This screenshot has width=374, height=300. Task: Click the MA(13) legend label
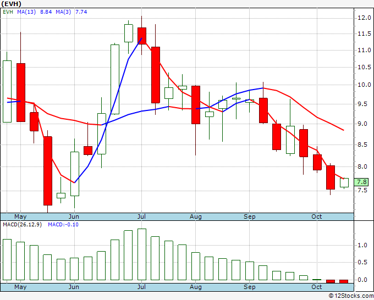click(26, 12)
